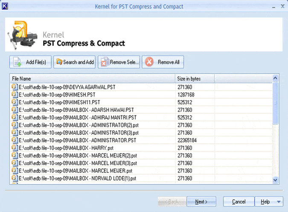Click the Remove All button

tap(163, 62)
